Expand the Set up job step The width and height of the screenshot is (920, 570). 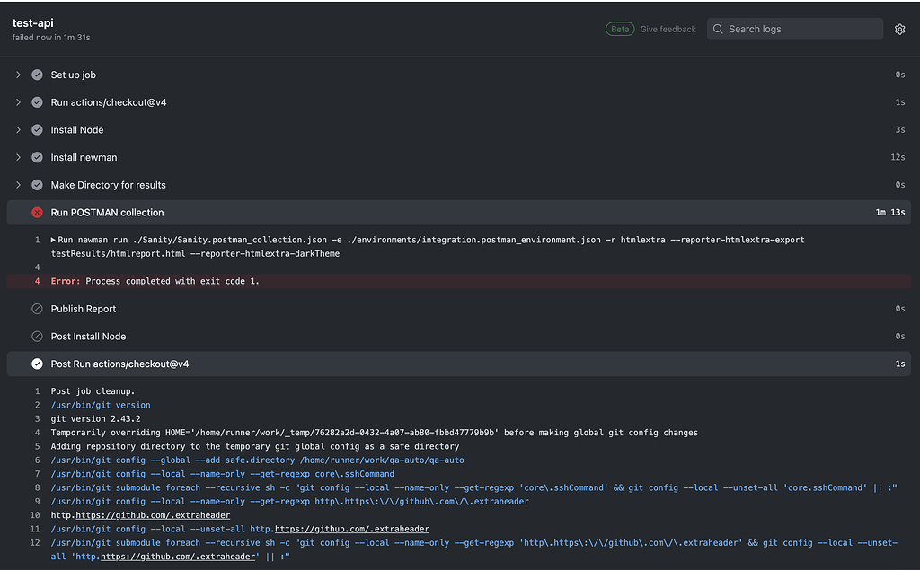(x=18, y=75)
